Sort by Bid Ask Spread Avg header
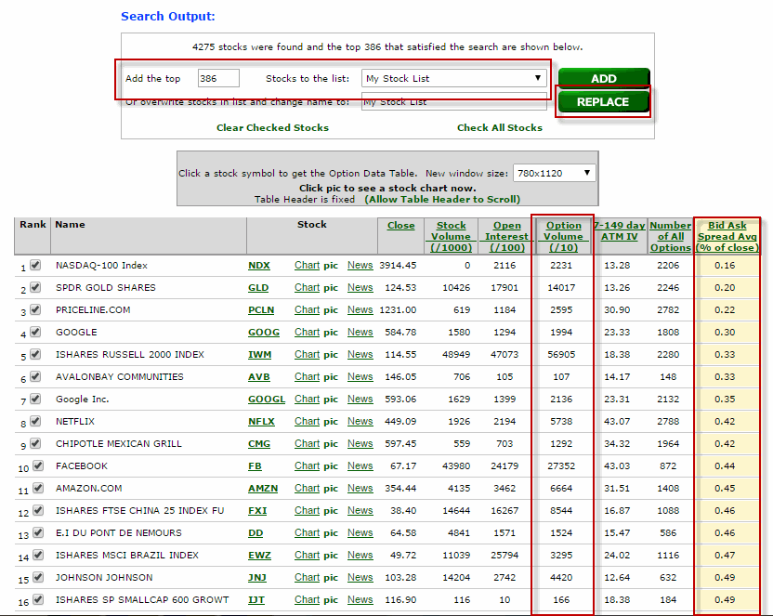This screenshot has height=616, width=773. (727, 237)
